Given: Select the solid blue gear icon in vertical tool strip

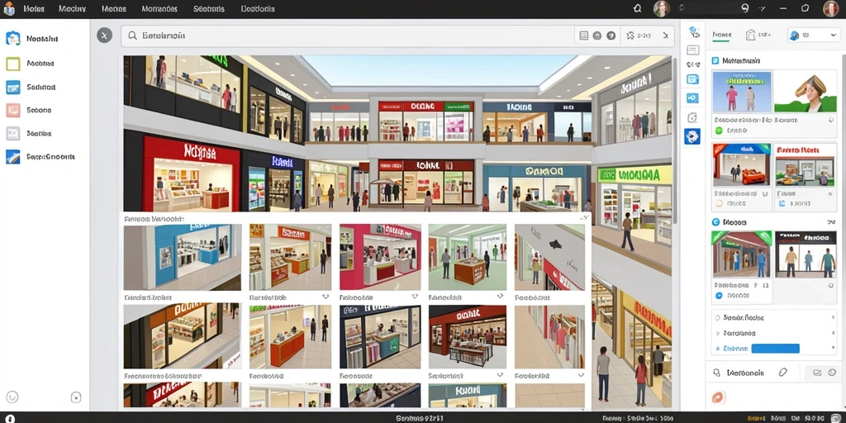Looking at the screenshot, I should point(692,136).
